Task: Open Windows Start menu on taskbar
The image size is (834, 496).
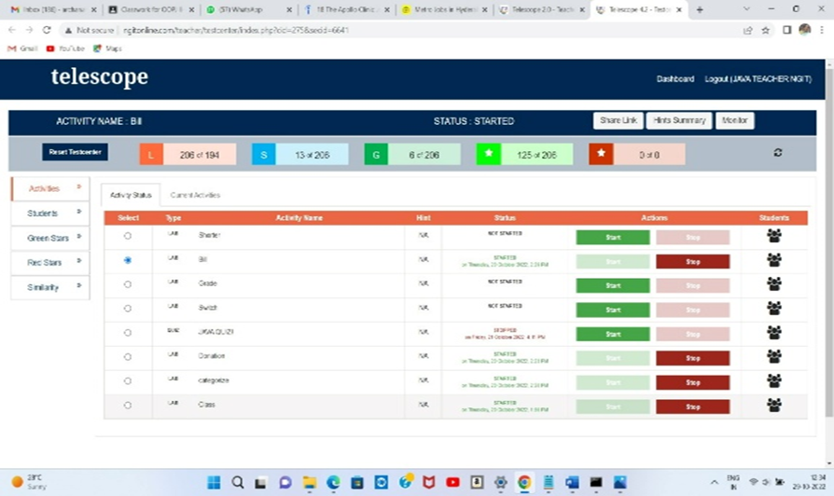Action: tap(213, 482)
